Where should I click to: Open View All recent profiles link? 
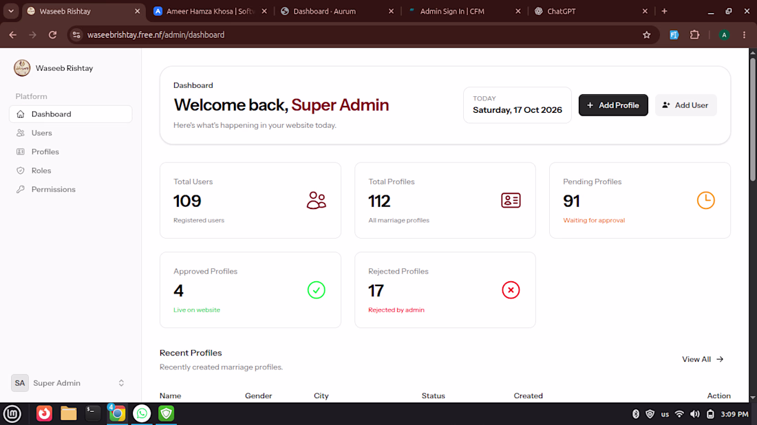tap(703, 359)
